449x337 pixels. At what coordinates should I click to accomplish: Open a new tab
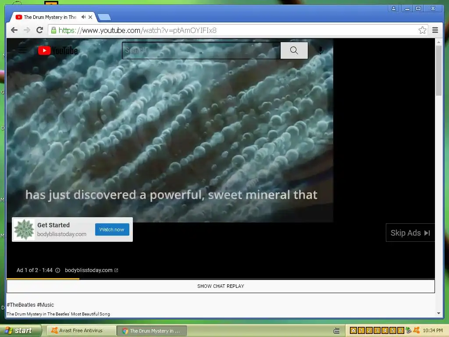tap(104, 18)
